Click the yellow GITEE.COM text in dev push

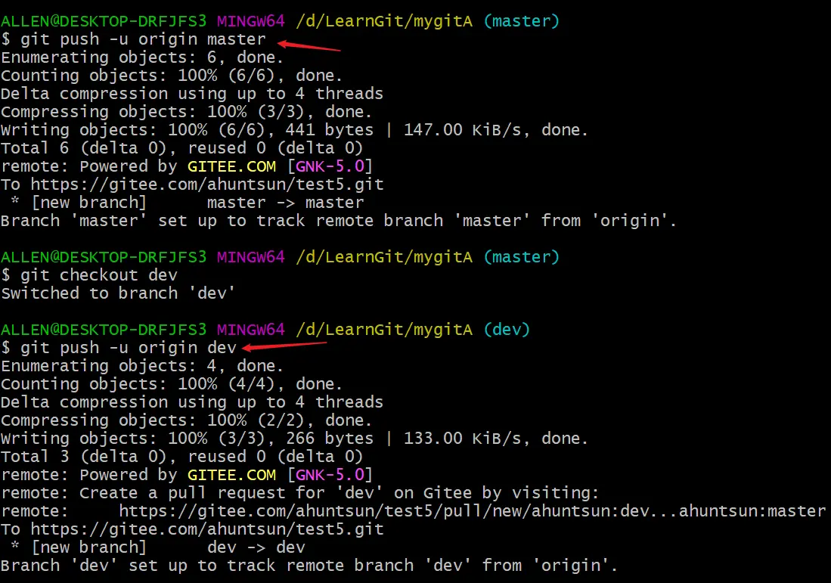[231, 475]
